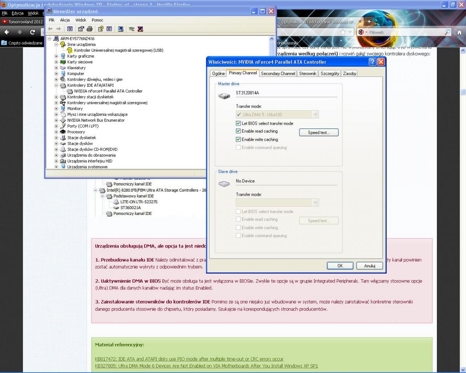Screen dimensions: 466x373
Task: Open the Edycja menu in Firefox
Action: tap(17, 13)
